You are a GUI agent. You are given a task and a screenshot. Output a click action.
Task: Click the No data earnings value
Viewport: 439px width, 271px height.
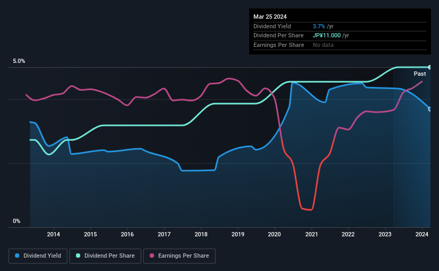click(x=323, y=45)
